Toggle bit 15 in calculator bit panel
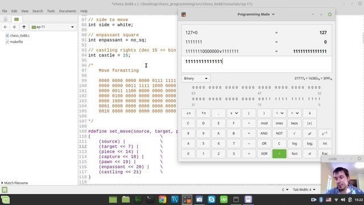Screen dimensions: 364x205 [259, 99]
